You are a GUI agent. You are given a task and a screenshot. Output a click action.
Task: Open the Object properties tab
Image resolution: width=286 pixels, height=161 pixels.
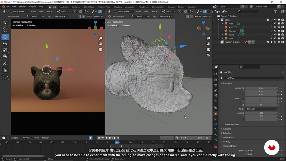216,114
